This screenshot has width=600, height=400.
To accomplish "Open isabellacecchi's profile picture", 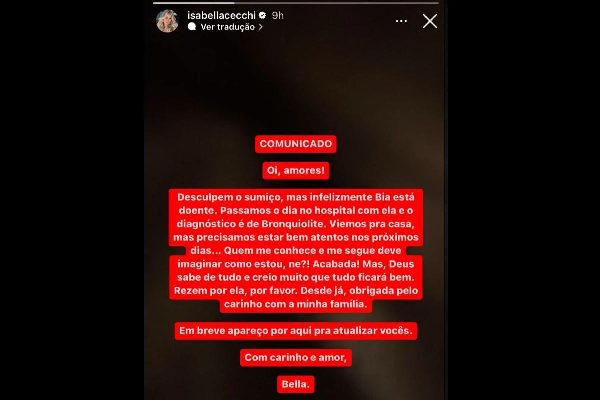I will (167, 21).
